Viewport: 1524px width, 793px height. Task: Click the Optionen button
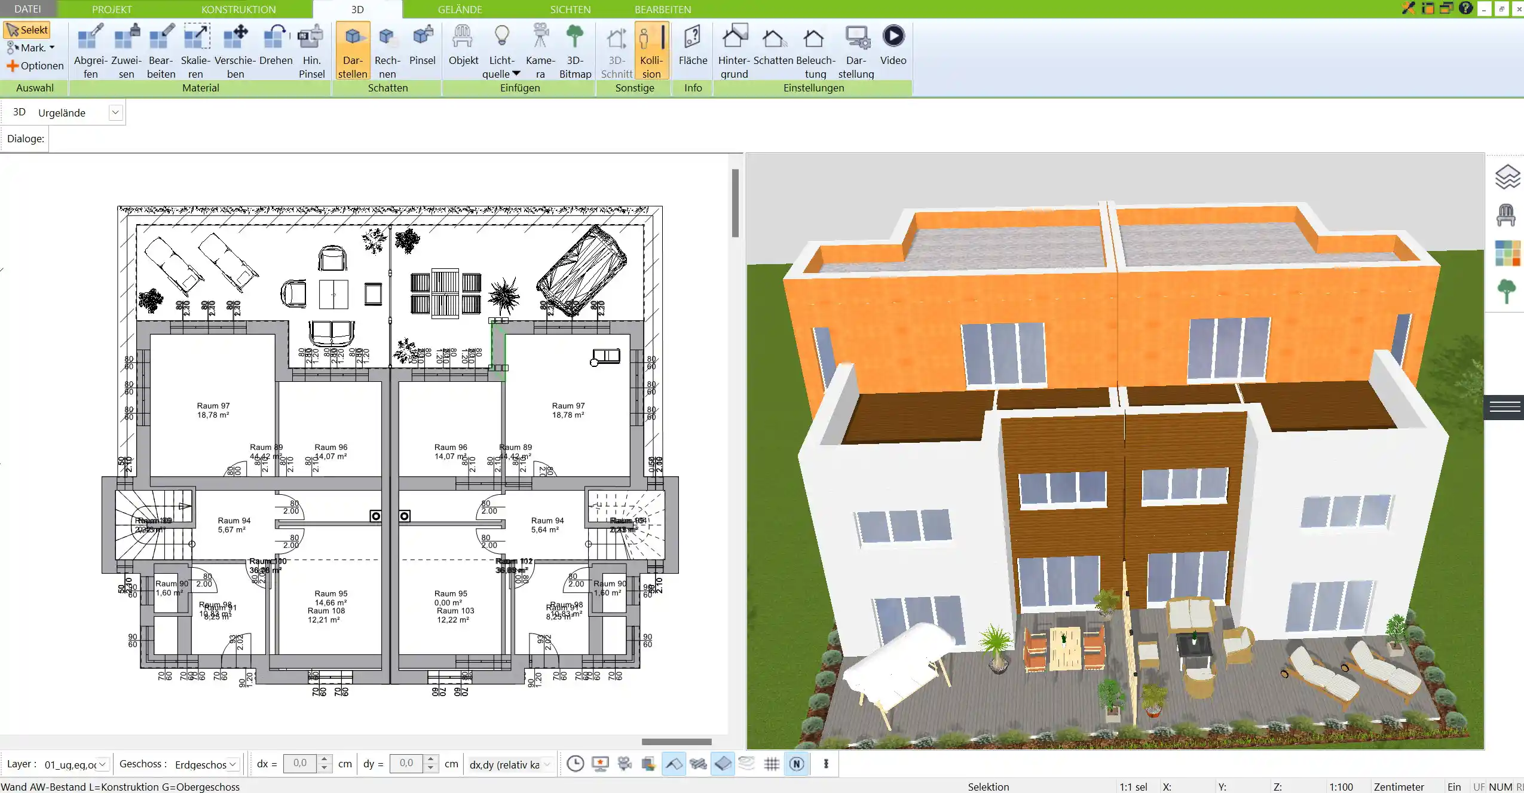click(x=35, y=66)
